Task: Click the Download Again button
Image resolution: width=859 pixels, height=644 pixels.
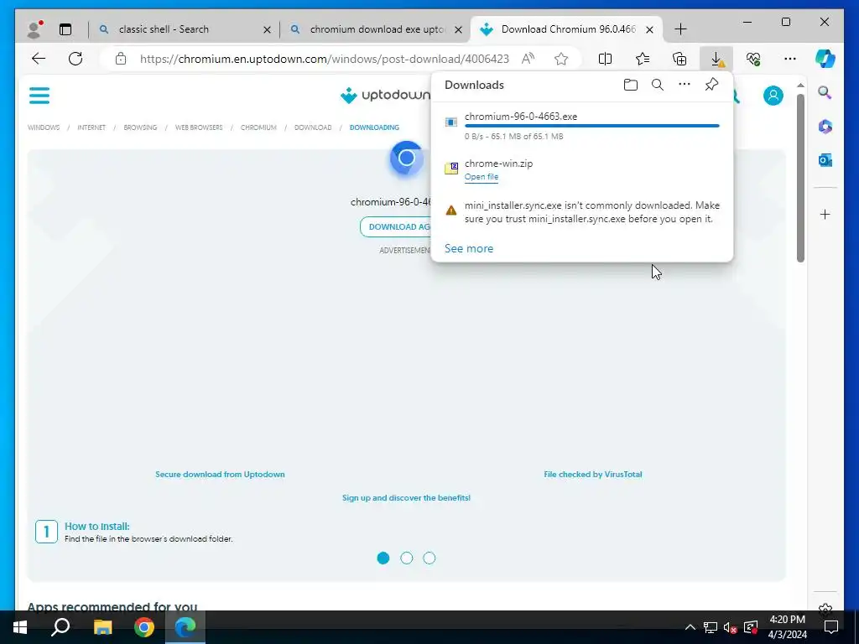Action: (396, 226)
